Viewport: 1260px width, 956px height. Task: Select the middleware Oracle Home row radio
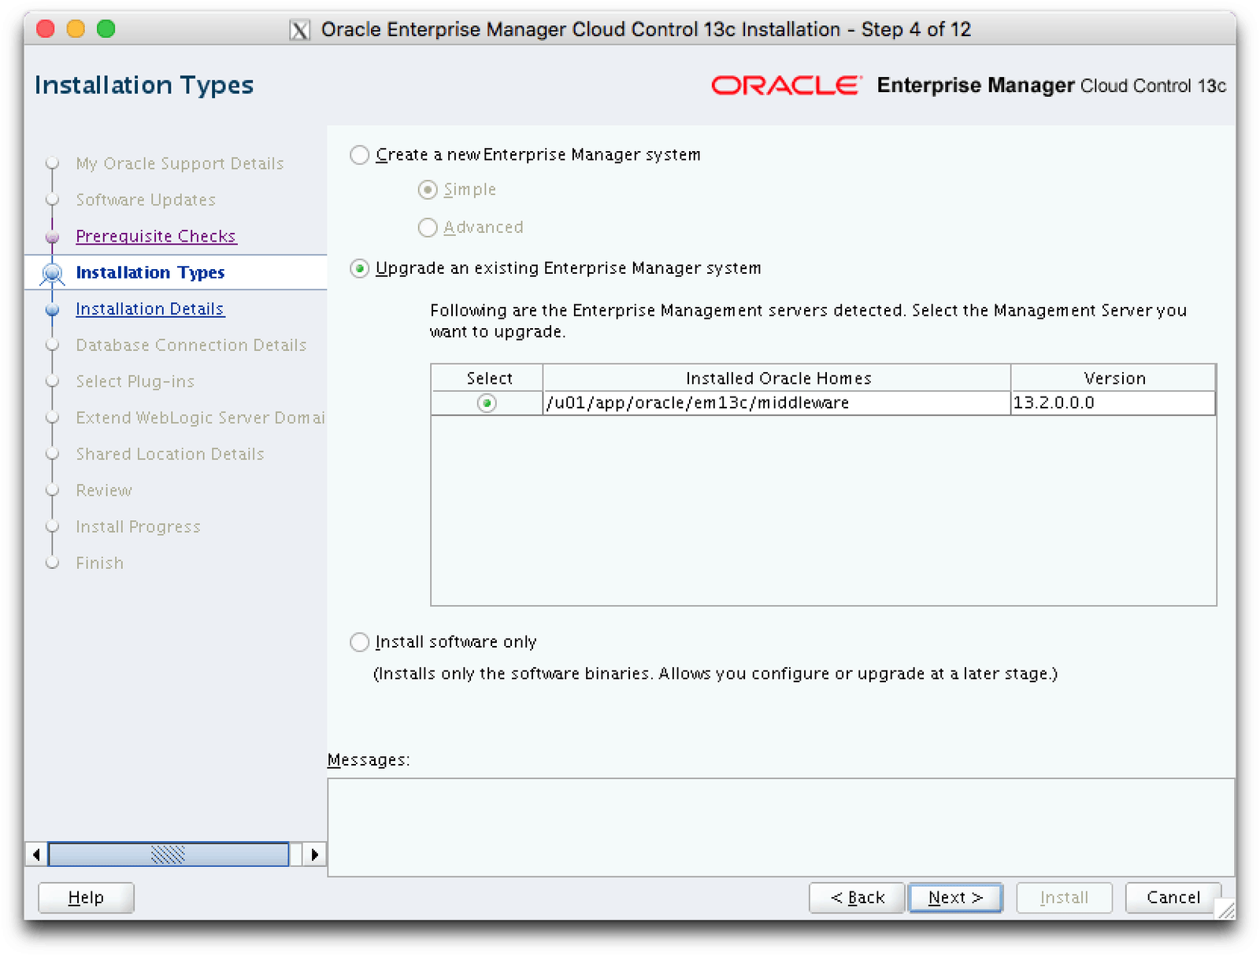pos(487,404)
